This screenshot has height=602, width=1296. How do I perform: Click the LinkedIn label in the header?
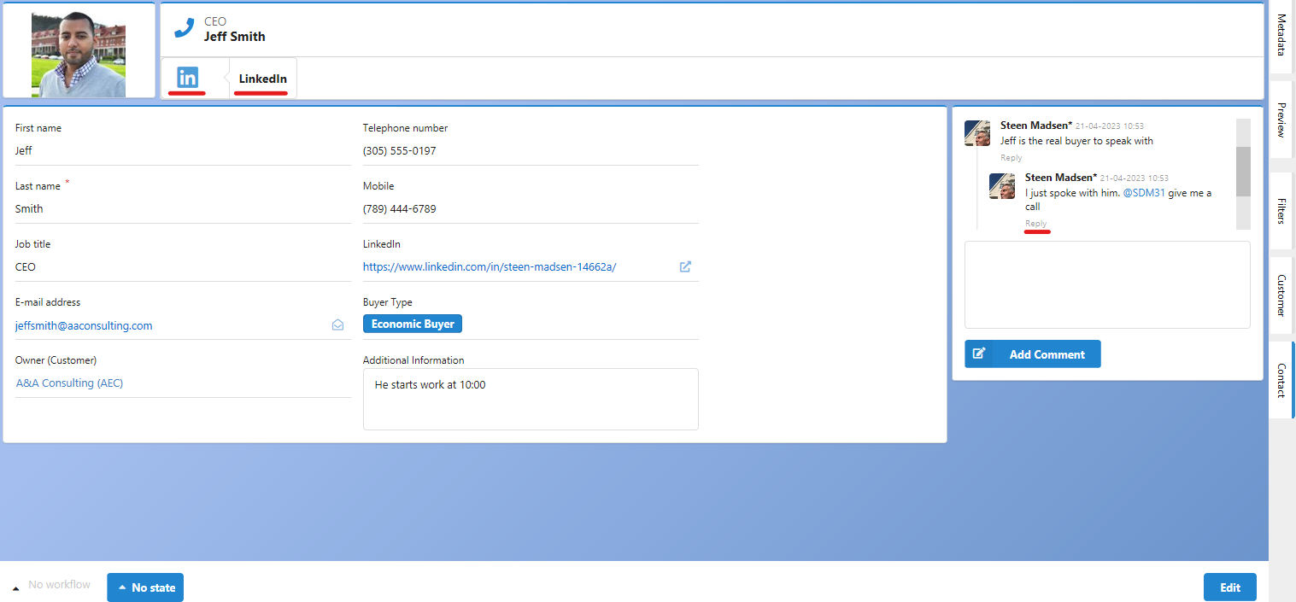click(x=262, y=79)
